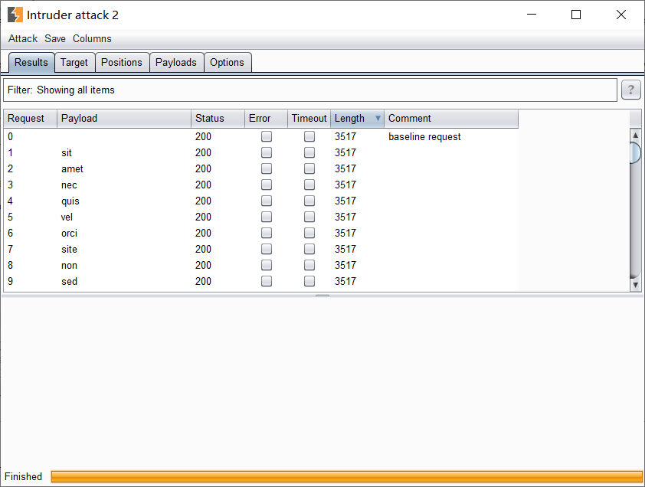
Task: Select payload cell 'site'
Action: coord(124,249)
